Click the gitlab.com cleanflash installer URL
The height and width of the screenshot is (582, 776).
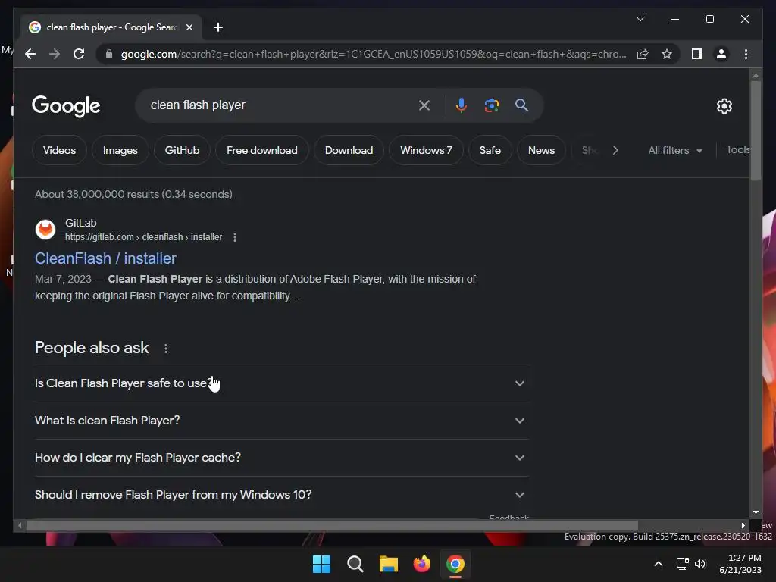(143, 237)
